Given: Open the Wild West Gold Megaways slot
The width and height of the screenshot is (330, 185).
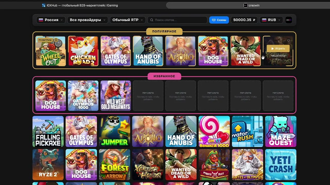Looking at the screenshot, I should point(115,96).
